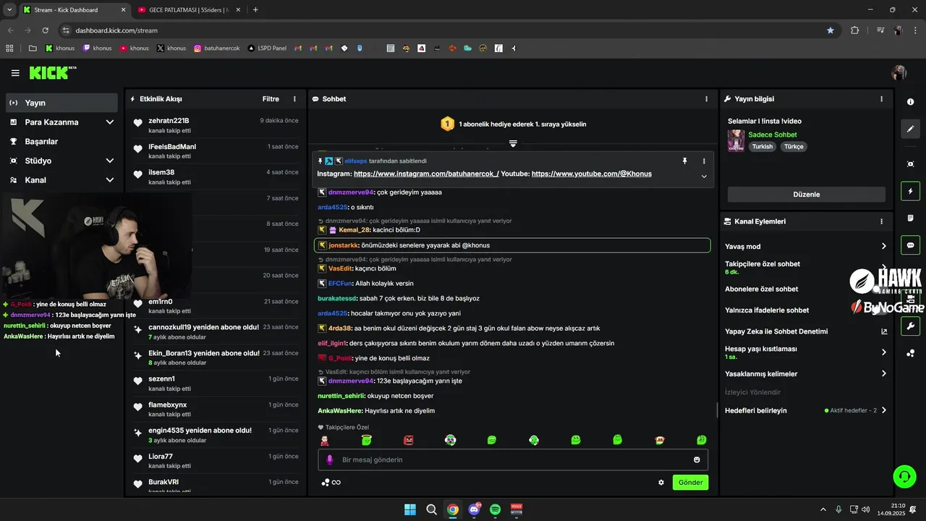
Task: Click the Turkish tag
Action: click(x=762, y=146)
